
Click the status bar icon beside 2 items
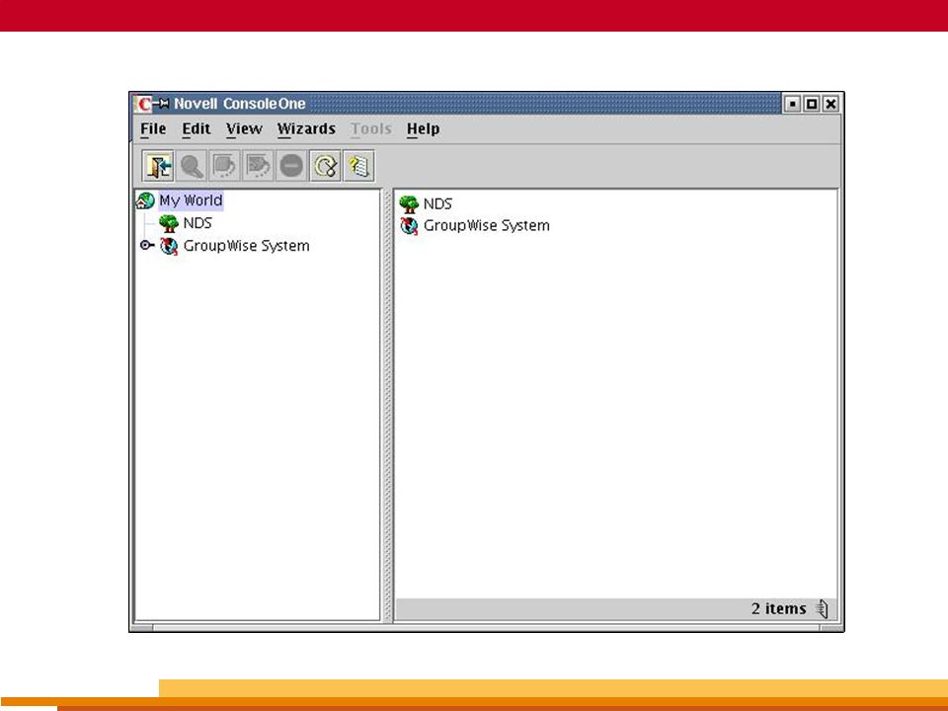pos(823,608)
